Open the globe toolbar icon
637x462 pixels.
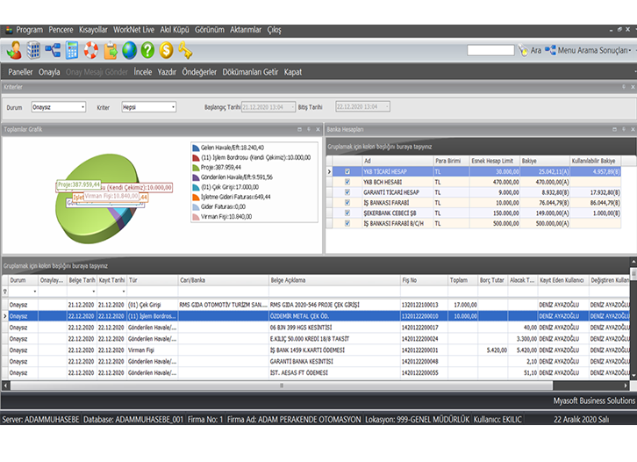[x=129, y=50]
